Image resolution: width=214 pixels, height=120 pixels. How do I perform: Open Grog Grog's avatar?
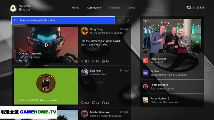(84, 31)
